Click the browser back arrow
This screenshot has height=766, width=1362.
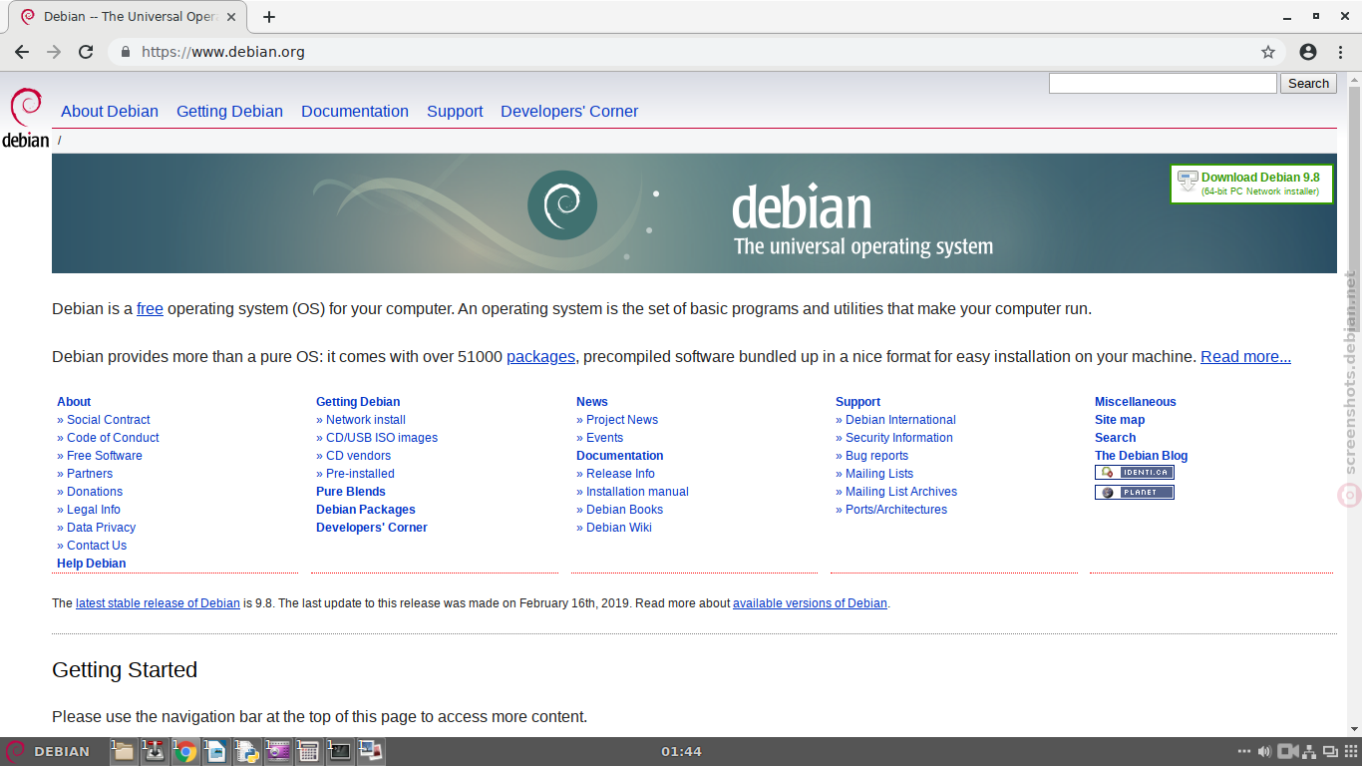(x=22, y=52)
